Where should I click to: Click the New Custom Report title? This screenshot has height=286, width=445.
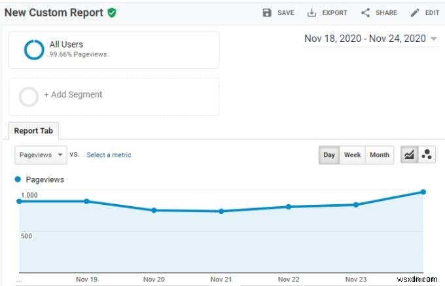54,12
